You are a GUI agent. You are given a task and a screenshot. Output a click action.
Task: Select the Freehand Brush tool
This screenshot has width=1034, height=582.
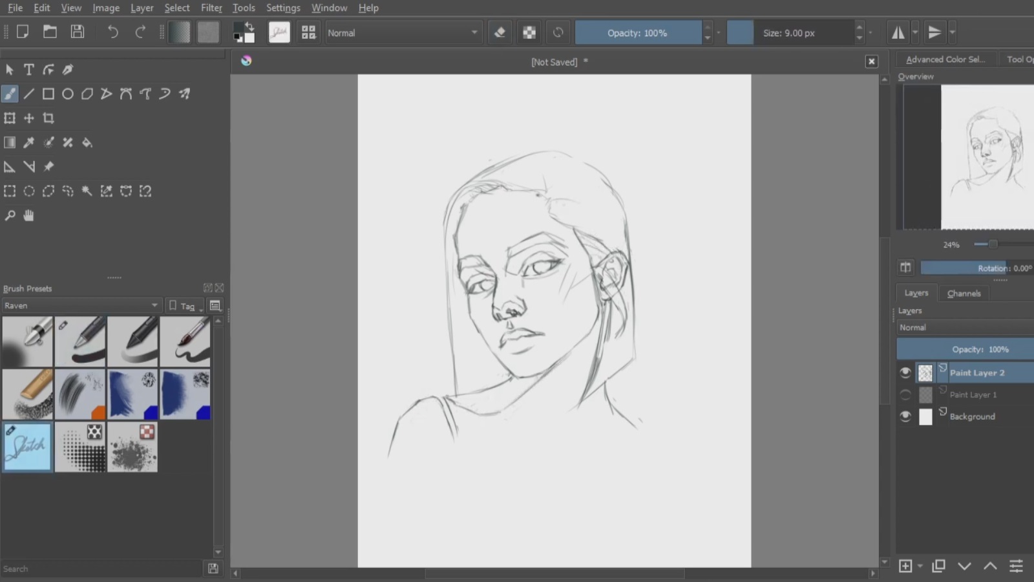[10, 94]
